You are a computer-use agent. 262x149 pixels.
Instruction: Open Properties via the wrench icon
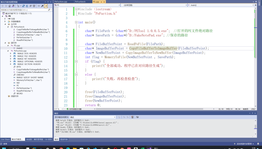[x=42, y=6]
